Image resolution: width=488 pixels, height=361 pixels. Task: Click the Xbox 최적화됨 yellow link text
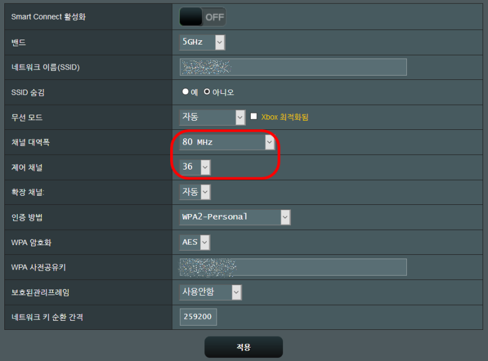pos(285,117)
